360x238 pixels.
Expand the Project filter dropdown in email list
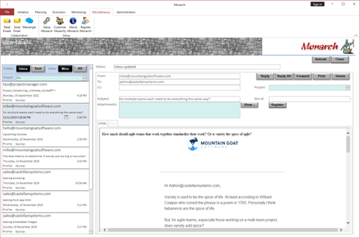[x=84, y=78]
